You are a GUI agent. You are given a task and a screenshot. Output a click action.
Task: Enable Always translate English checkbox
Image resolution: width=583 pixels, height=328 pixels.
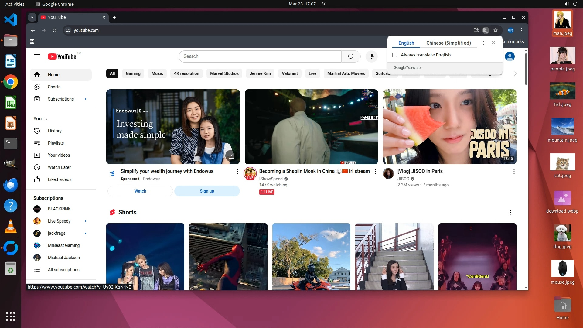click(395, 55)
